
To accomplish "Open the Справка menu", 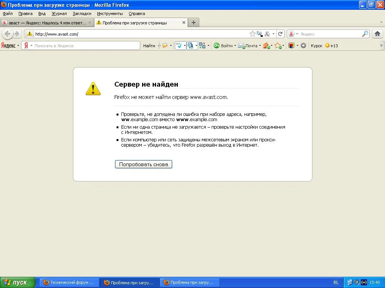I will (x=137, y=13).
